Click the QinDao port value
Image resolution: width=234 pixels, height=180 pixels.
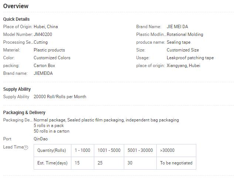coord(41,139)
